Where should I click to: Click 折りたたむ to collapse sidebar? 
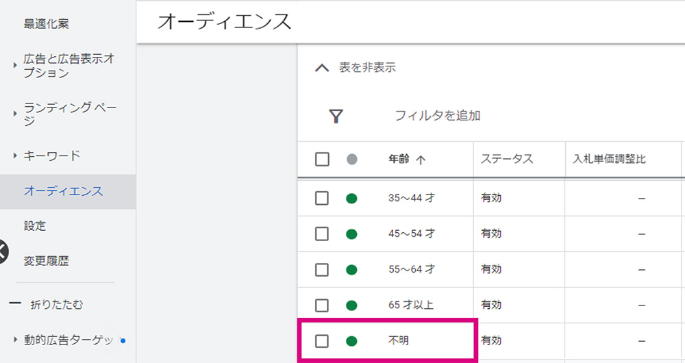(x=56, y=304)
